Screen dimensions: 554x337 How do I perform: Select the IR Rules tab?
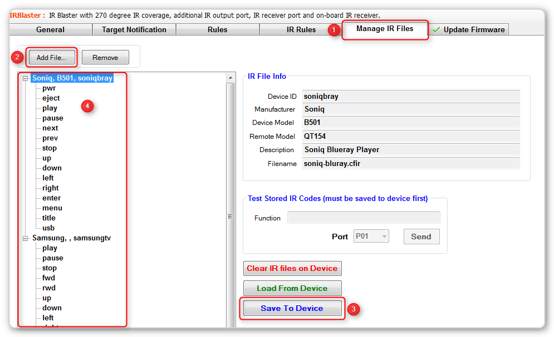point(301,29)
